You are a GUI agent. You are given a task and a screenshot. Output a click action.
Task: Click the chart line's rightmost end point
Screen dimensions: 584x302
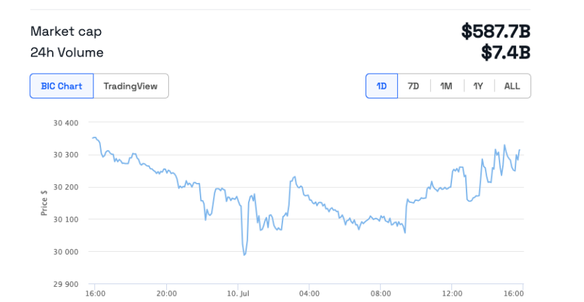tap(519, 149)
